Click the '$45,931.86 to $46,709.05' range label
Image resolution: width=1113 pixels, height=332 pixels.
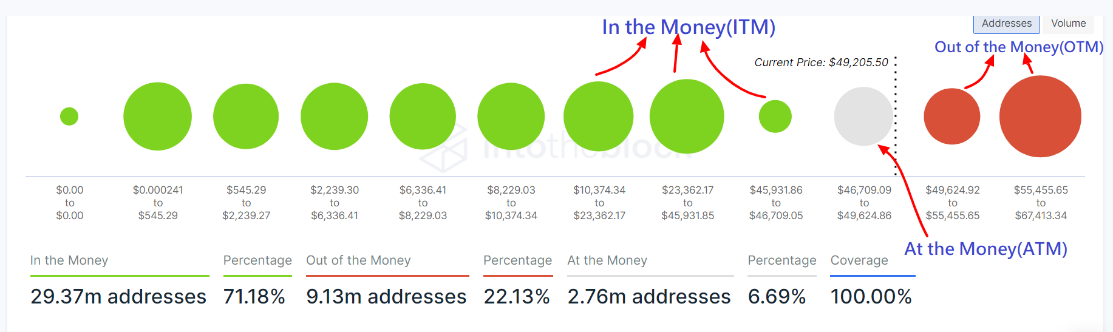click(x=776, y=203)
